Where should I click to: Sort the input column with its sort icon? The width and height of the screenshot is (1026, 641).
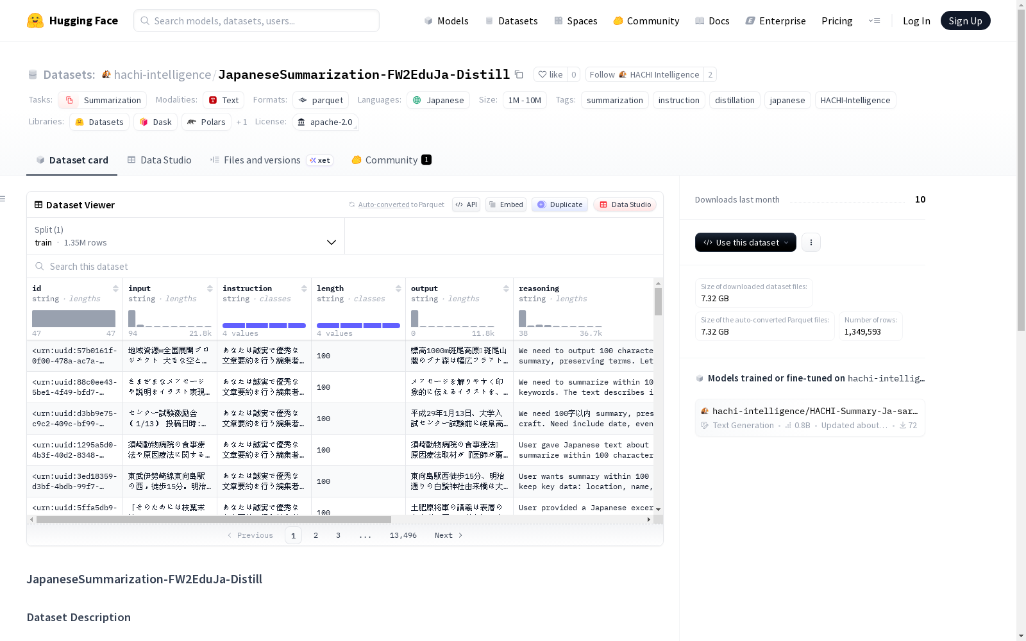tap(210, 288)
